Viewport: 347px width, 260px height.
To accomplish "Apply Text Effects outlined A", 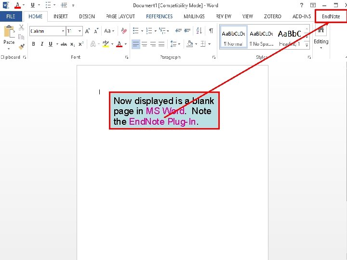I will coord(93,44).
